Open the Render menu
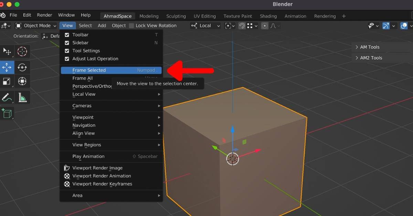The width and height of the screenshot is (413, 216). [44, 15]
